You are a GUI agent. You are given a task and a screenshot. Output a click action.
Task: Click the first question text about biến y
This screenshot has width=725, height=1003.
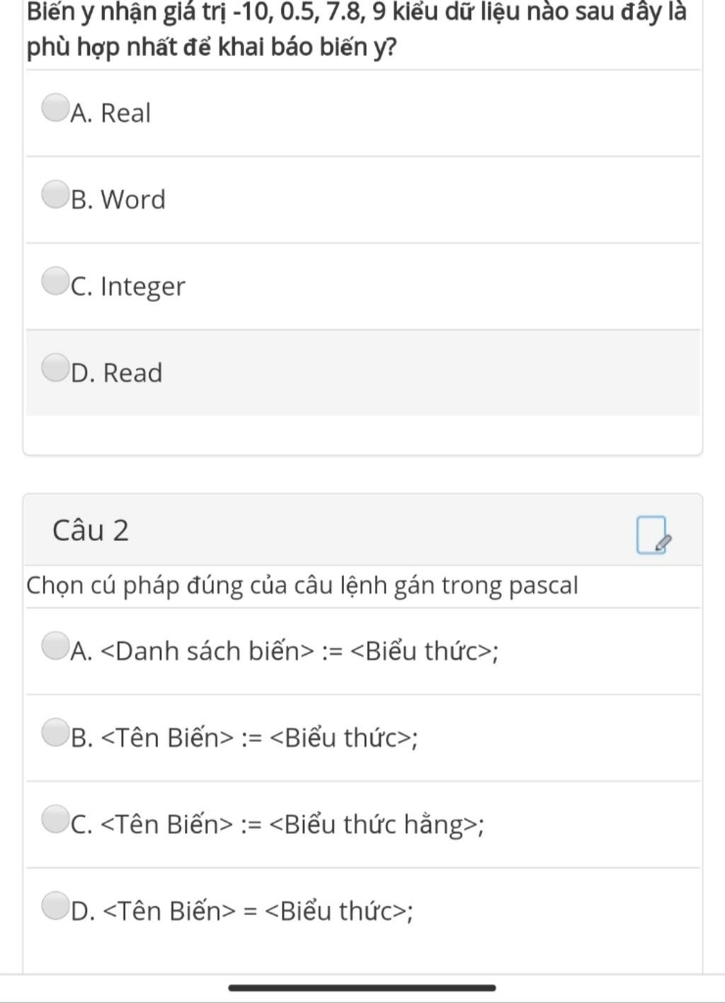coord(356,30)
